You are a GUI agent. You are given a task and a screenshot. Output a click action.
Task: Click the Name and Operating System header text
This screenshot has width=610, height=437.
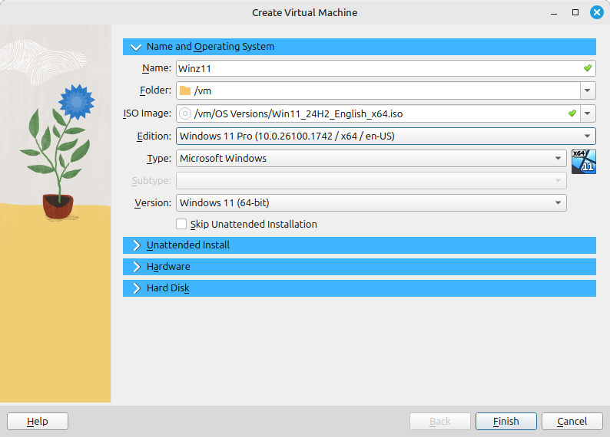click(x=211, y=47)
